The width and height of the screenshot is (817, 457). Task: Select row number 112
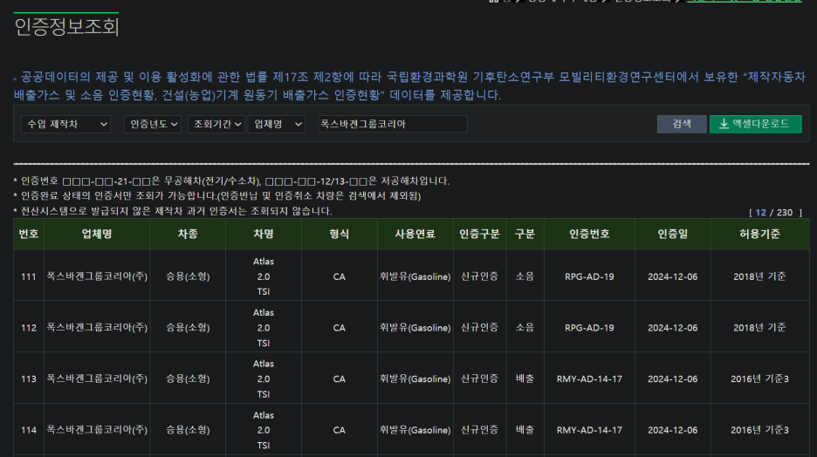point(29,328)
